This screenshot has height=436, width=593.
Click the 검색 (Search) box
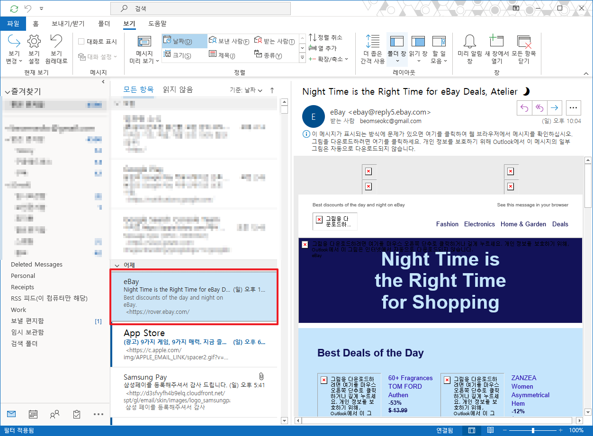(x=200, y=9)
